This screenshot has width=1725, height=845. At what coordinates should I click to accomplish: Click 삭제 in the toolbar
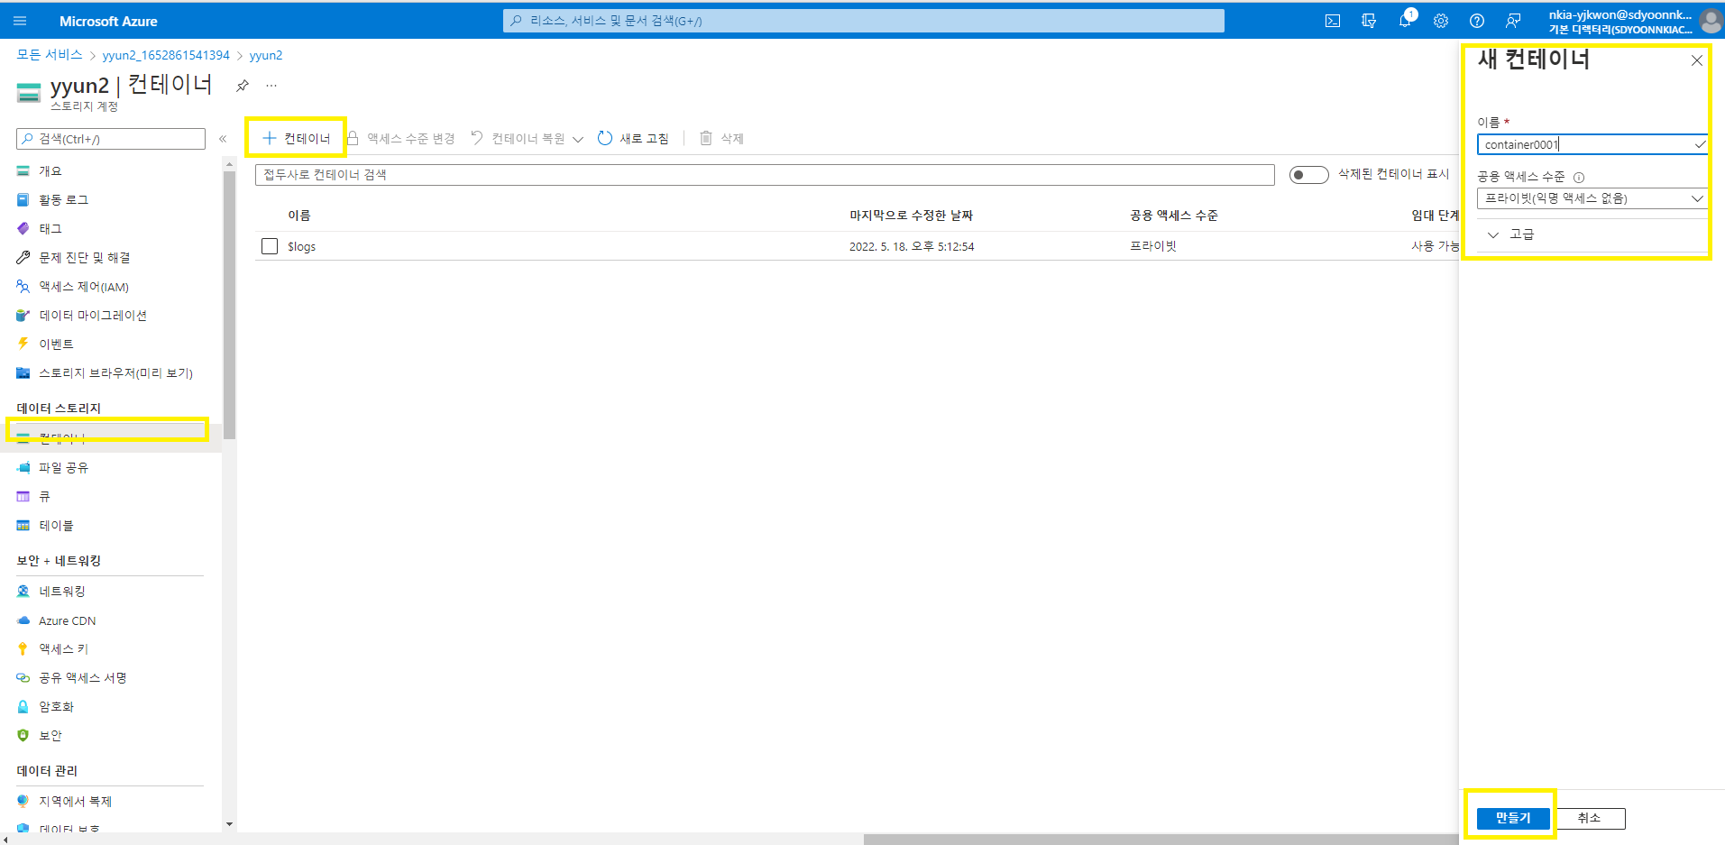(721, 138)
